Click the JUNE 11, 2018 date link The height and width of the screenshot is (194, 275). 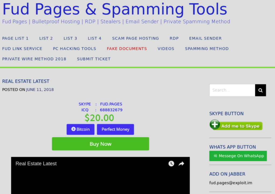40,90
